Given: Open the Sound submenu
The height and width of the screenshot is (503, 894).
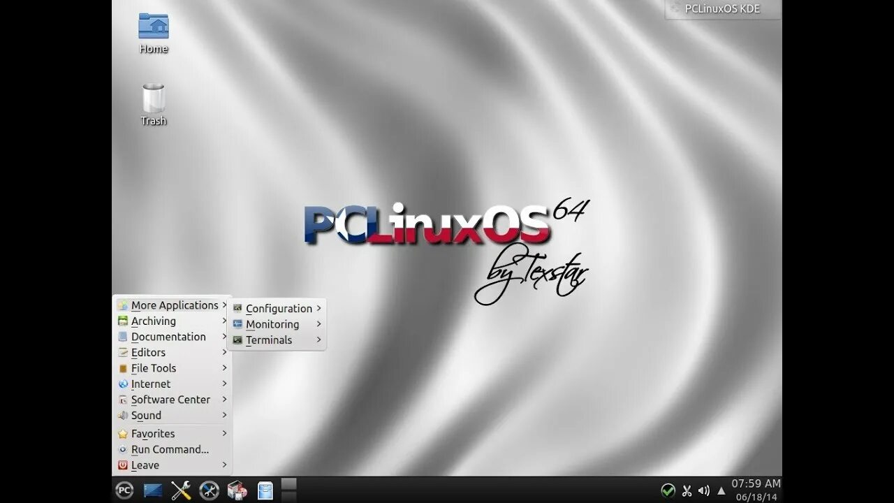Looking at the screenshot, I should tap(173, 416).
